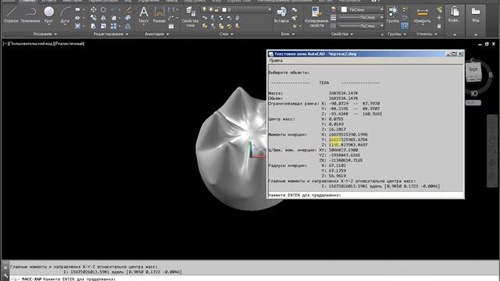Click the [-] viewport controls label
500x281 pixels.
click(5, 44)
